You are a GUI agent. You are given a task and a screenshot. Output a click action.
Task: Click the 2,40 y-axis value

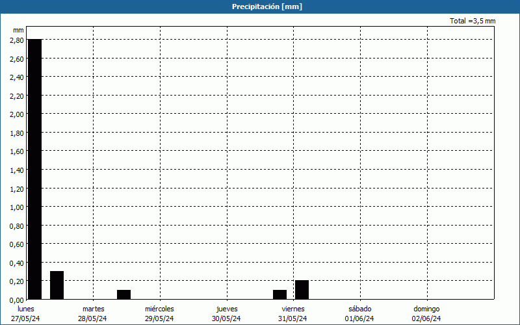point(18,77)
